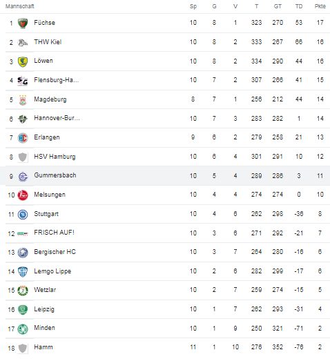Image resolution: width=330 pixels, height=361 pixels.
Task: Click the Füchse team crest icon
Action: [x=23, y=23]
